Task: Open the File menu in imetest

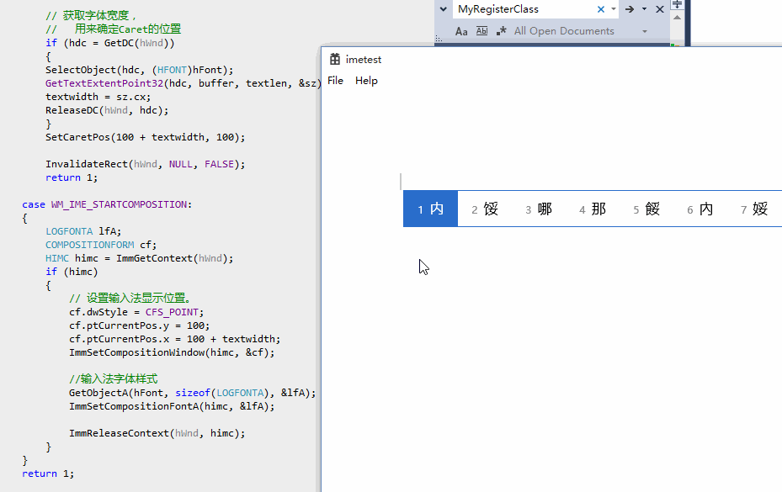Action: (x=335, y=81)
